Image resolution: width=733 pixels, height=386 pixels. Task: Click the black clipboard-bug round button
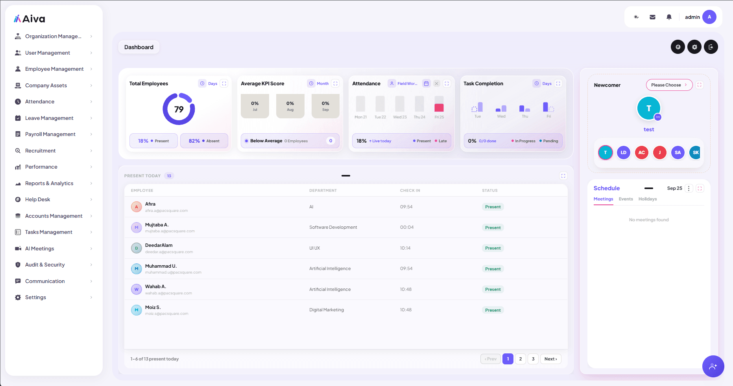(711, 47)
